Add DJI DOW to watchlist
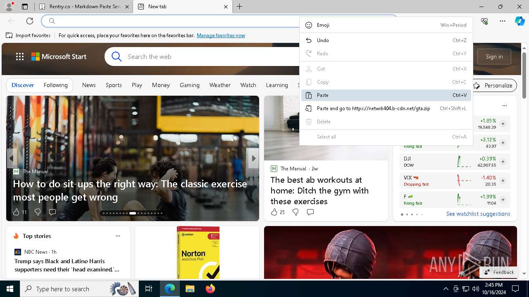This screenshot has height=297, width=529. pos(503,162)
